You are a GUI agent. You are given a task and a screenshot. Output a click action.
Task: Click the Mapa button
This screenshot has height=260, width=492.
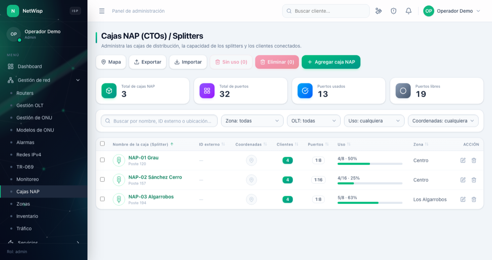(x=111, y=62)
